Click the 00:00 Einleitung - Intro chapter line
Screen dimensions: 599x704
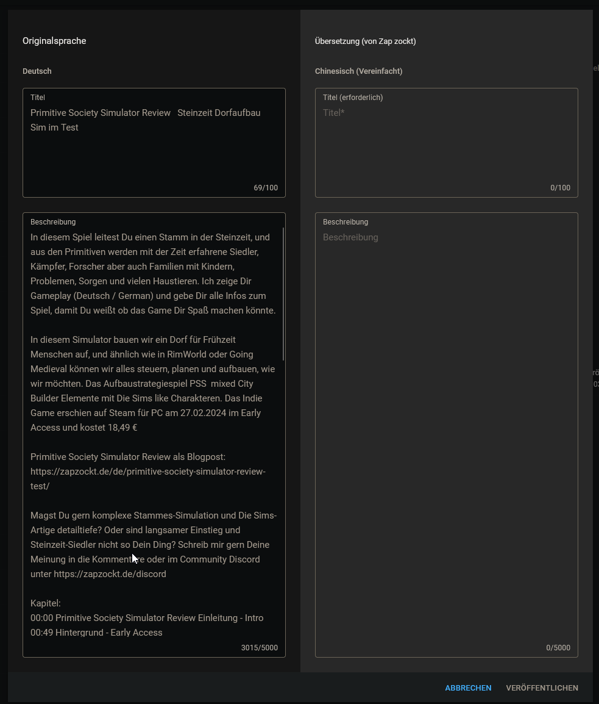click(x=147, y=618)
